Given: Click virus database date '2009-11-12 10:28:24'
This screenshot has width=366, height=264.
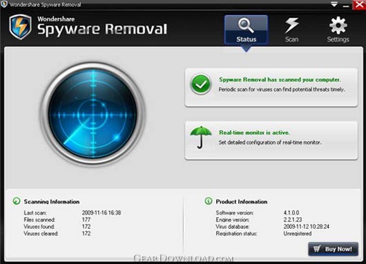Looking at the screenshot, I should coord(306,227).
